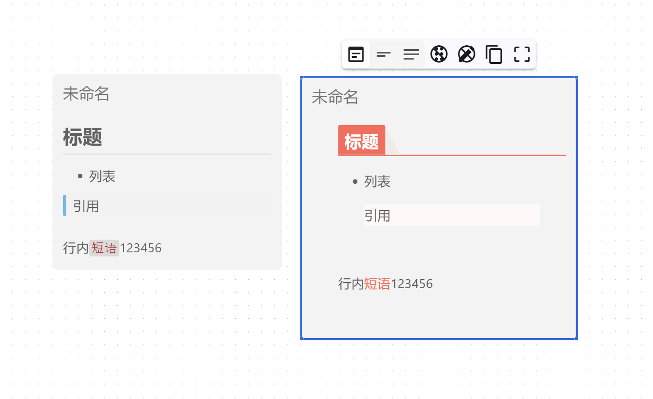Click the bold gray 标题 heading
This screenshot has width=653, height=399.
pos(83,137)
